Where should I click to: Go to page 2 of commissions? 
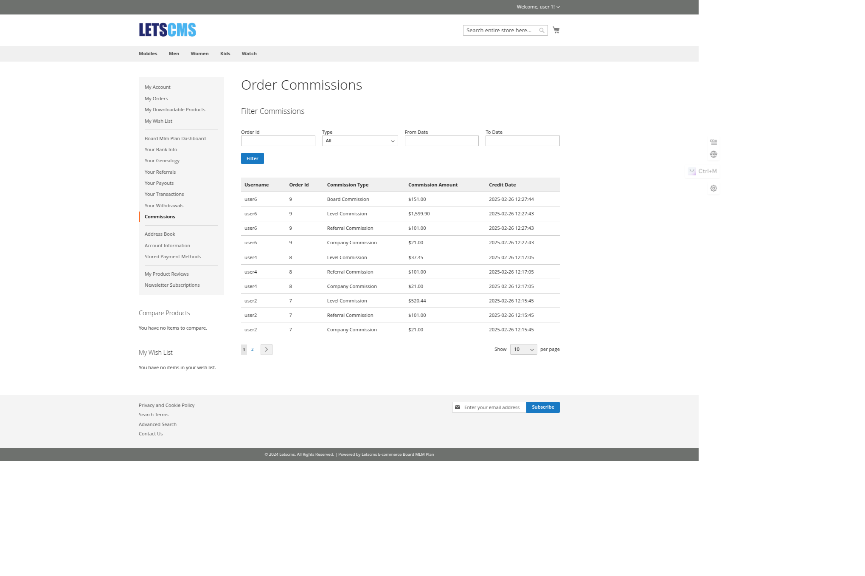coord(253,349)
